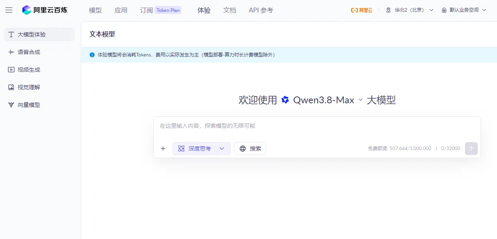Open the 阿里云百炼 logo home
497x239 pixels.
click(45, 10)
